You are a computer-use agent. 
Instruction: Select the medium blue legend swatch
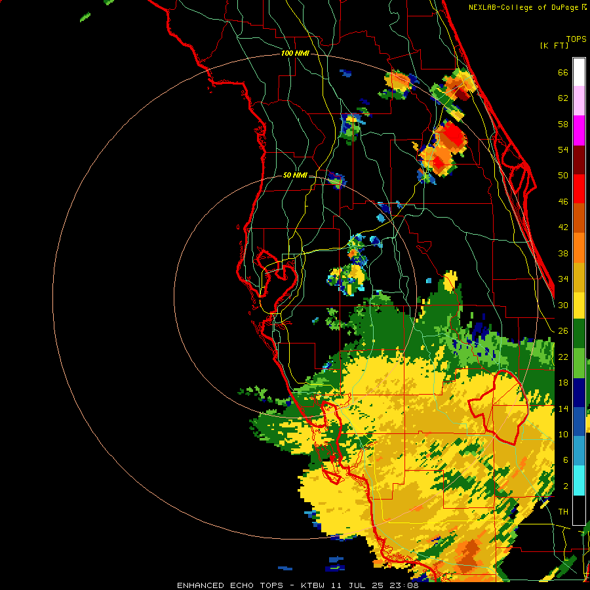pos(579,422)
